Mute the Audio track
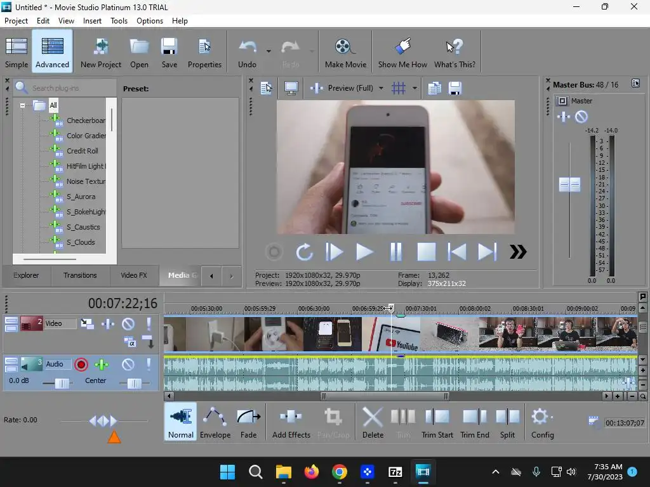 pos(128,365)
